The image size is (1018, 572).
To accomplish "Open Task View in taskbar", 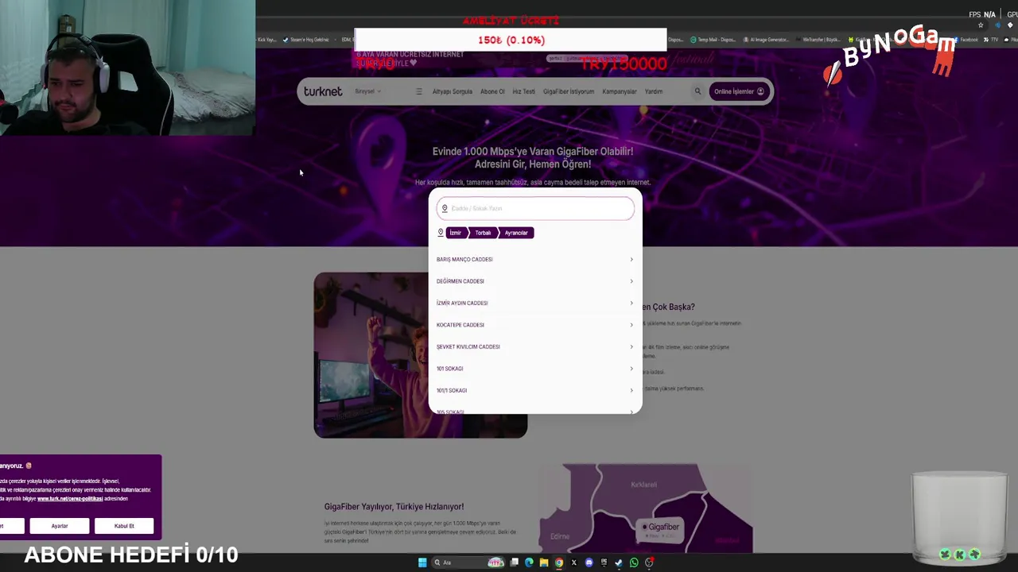I will pos(514,562).
